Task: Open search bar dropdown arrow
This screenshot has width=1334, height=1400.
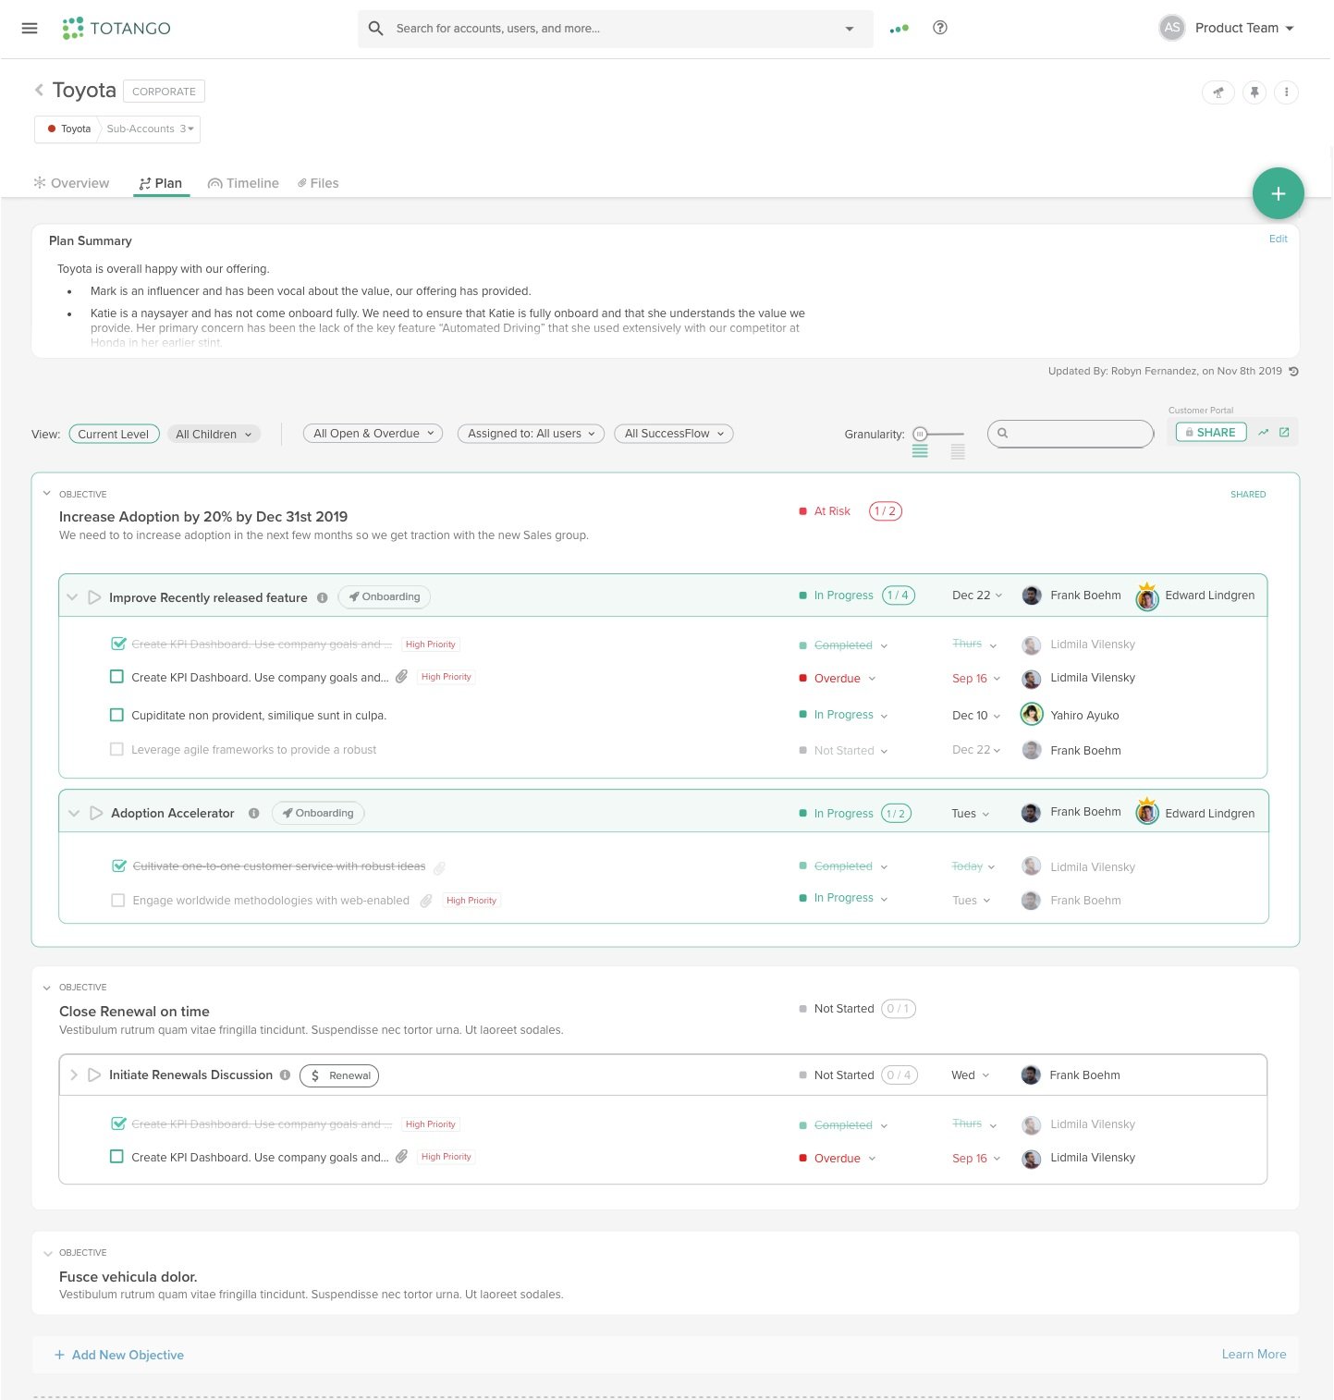Action: 850,29
